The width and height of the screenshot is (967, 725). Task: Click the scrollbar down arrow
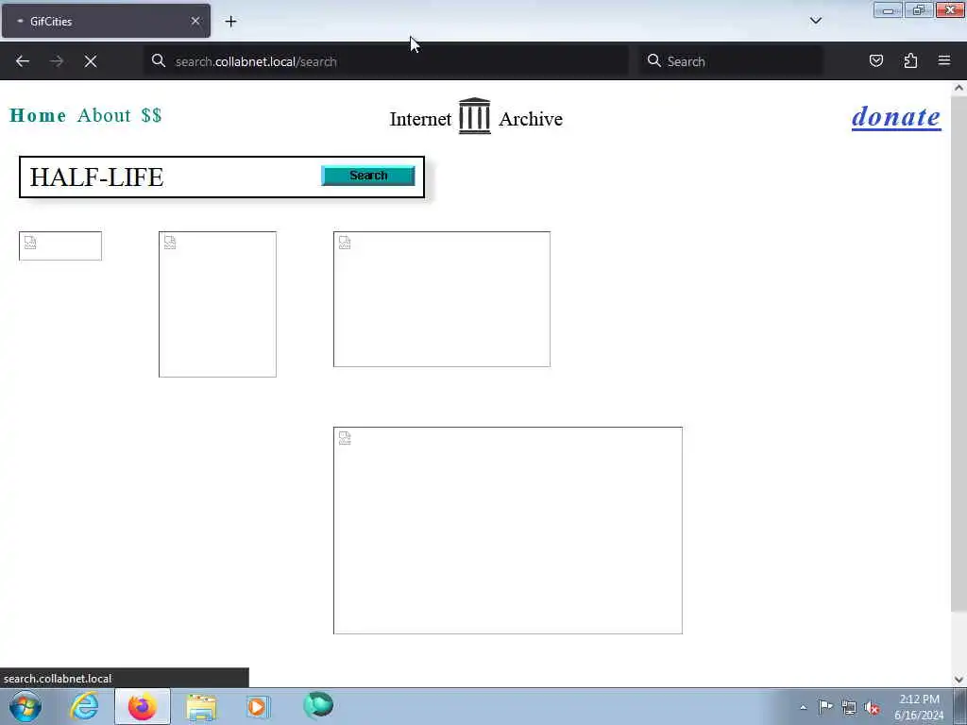959,680
